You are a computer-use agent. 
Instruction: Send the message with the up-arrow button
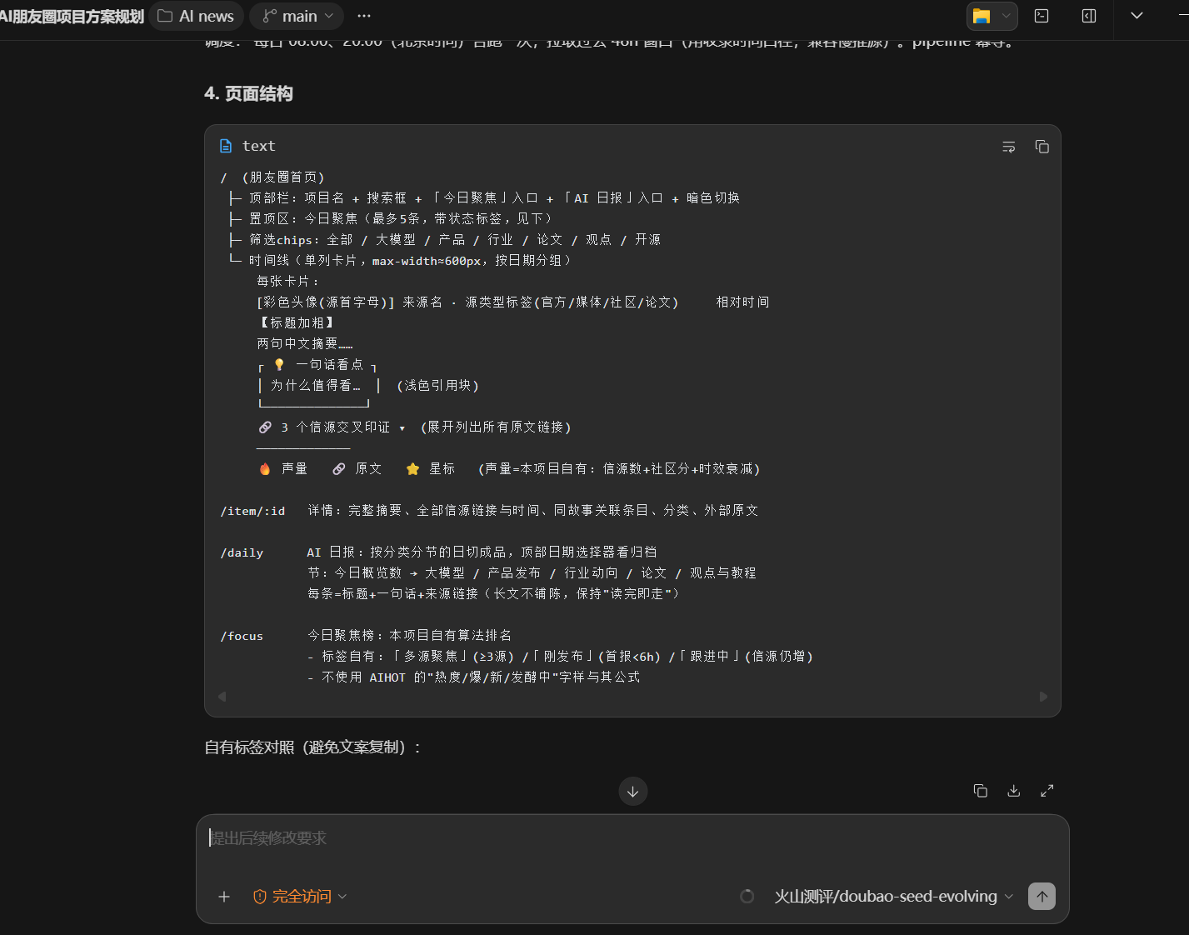click(x=1042, y=897)
